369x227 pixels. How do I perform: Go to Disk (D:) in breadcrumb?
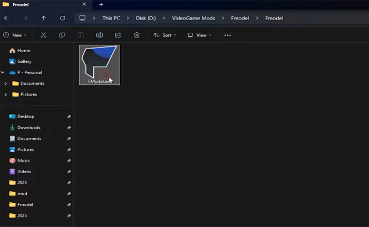click(x=145, y=18)
